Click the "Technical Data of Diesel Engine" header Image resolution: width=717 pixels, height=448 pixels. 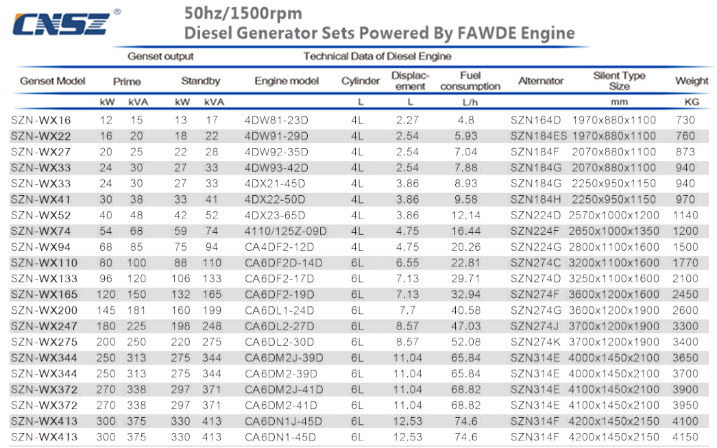tap(377, 56)
